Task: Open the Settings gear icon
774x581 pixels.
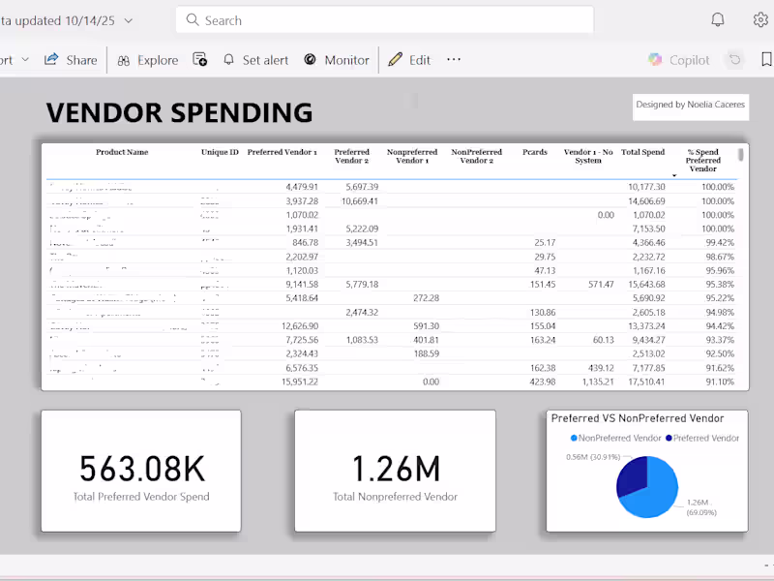Action: click(x=761, y=19)
